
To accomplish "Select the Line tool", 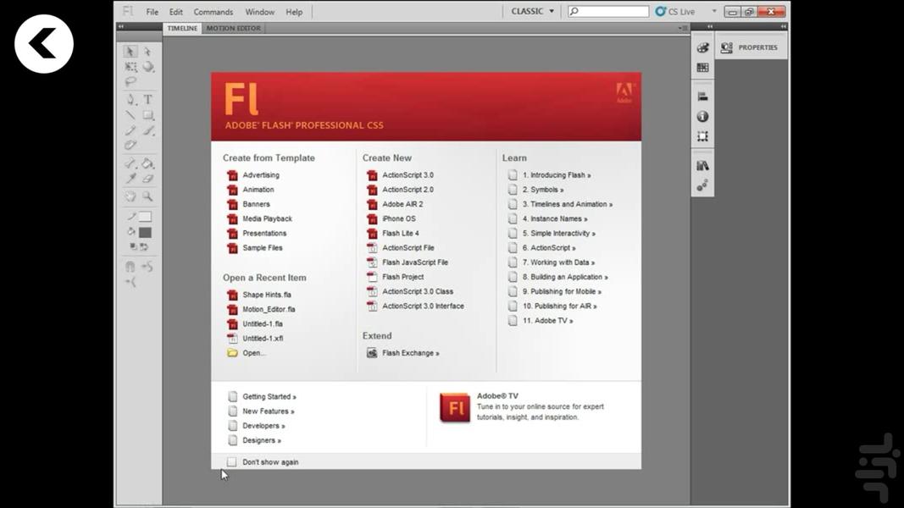I will (130, 115).
